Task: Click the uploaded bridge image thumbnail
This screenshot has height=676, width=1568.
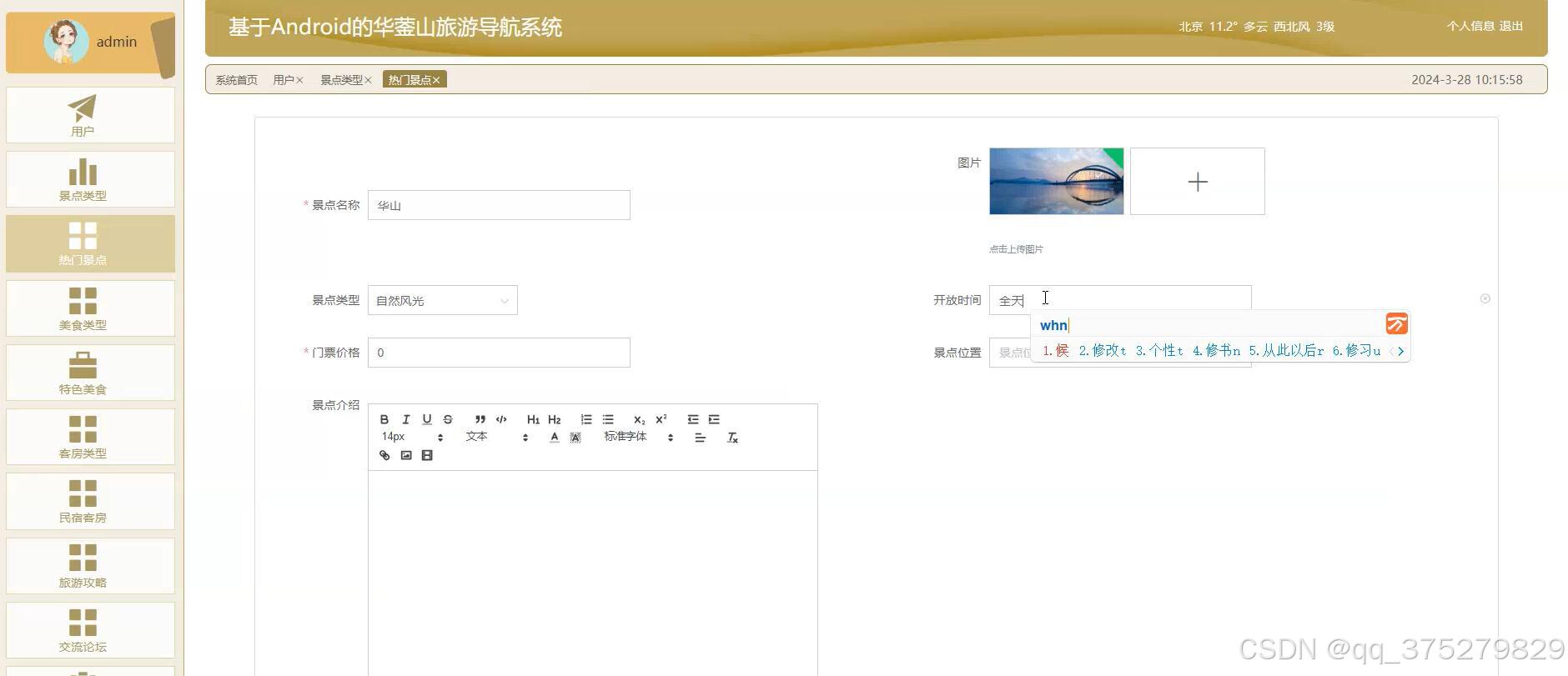Action: [x=1057, y=181]
